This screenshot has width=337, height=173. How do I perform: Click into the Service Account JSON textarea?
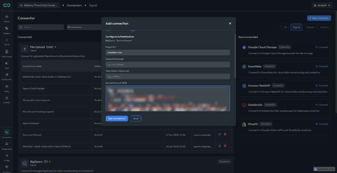pyautogui.click(x=168, y=99)
